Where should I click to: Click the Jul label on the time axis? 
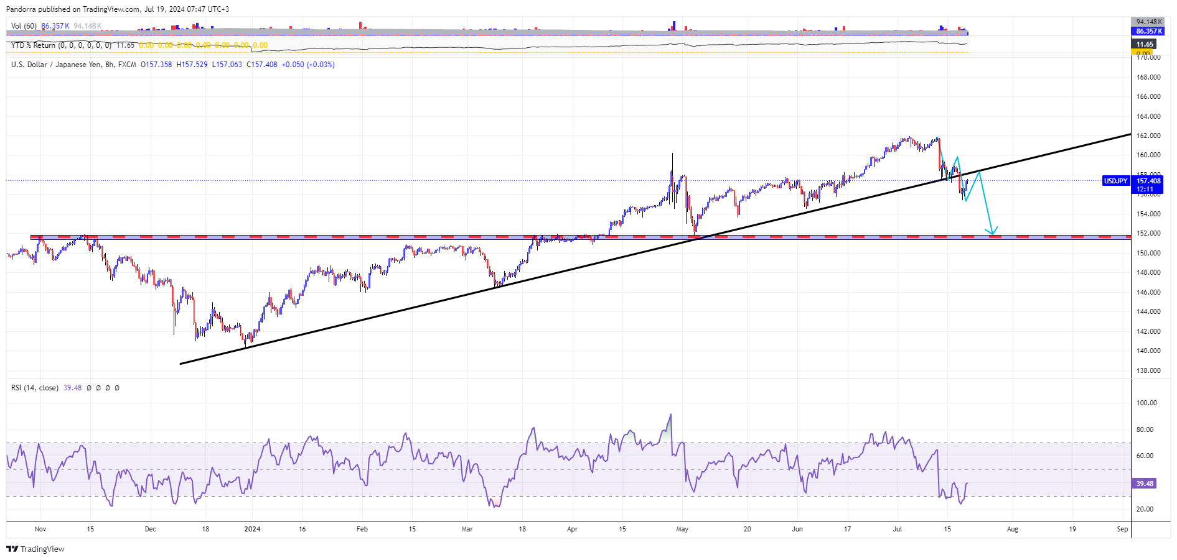click(x=898, y=530)
